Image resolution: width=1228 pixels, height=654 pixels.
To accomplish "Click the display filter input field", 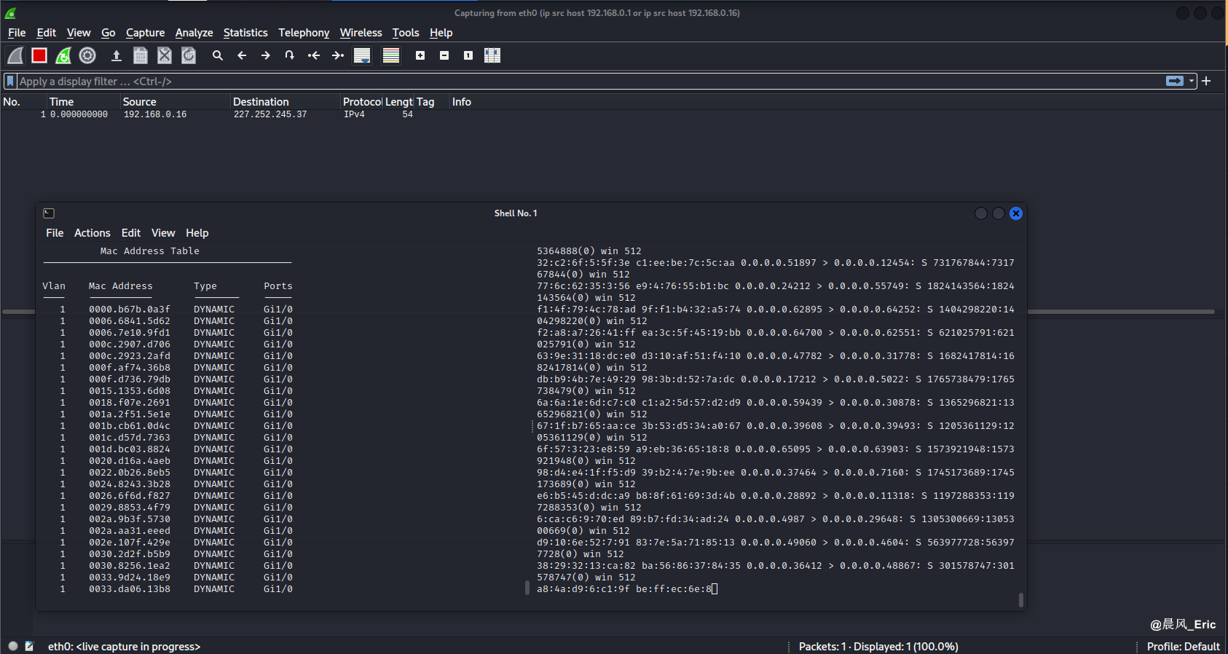I will click(x=590, y=81).
